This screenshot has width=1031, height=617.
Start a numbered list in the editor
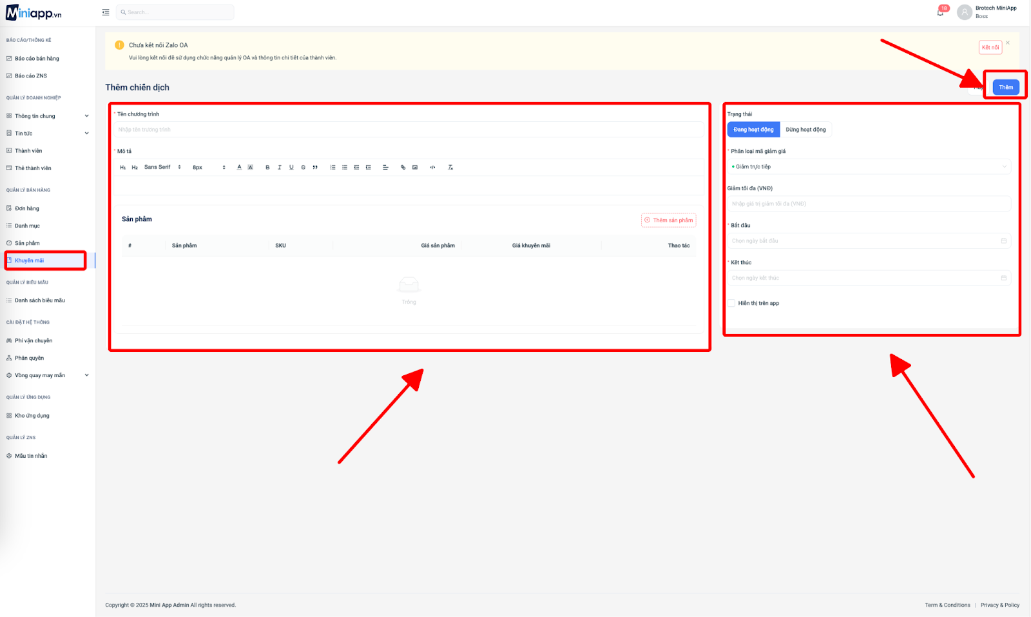[332, 168]
